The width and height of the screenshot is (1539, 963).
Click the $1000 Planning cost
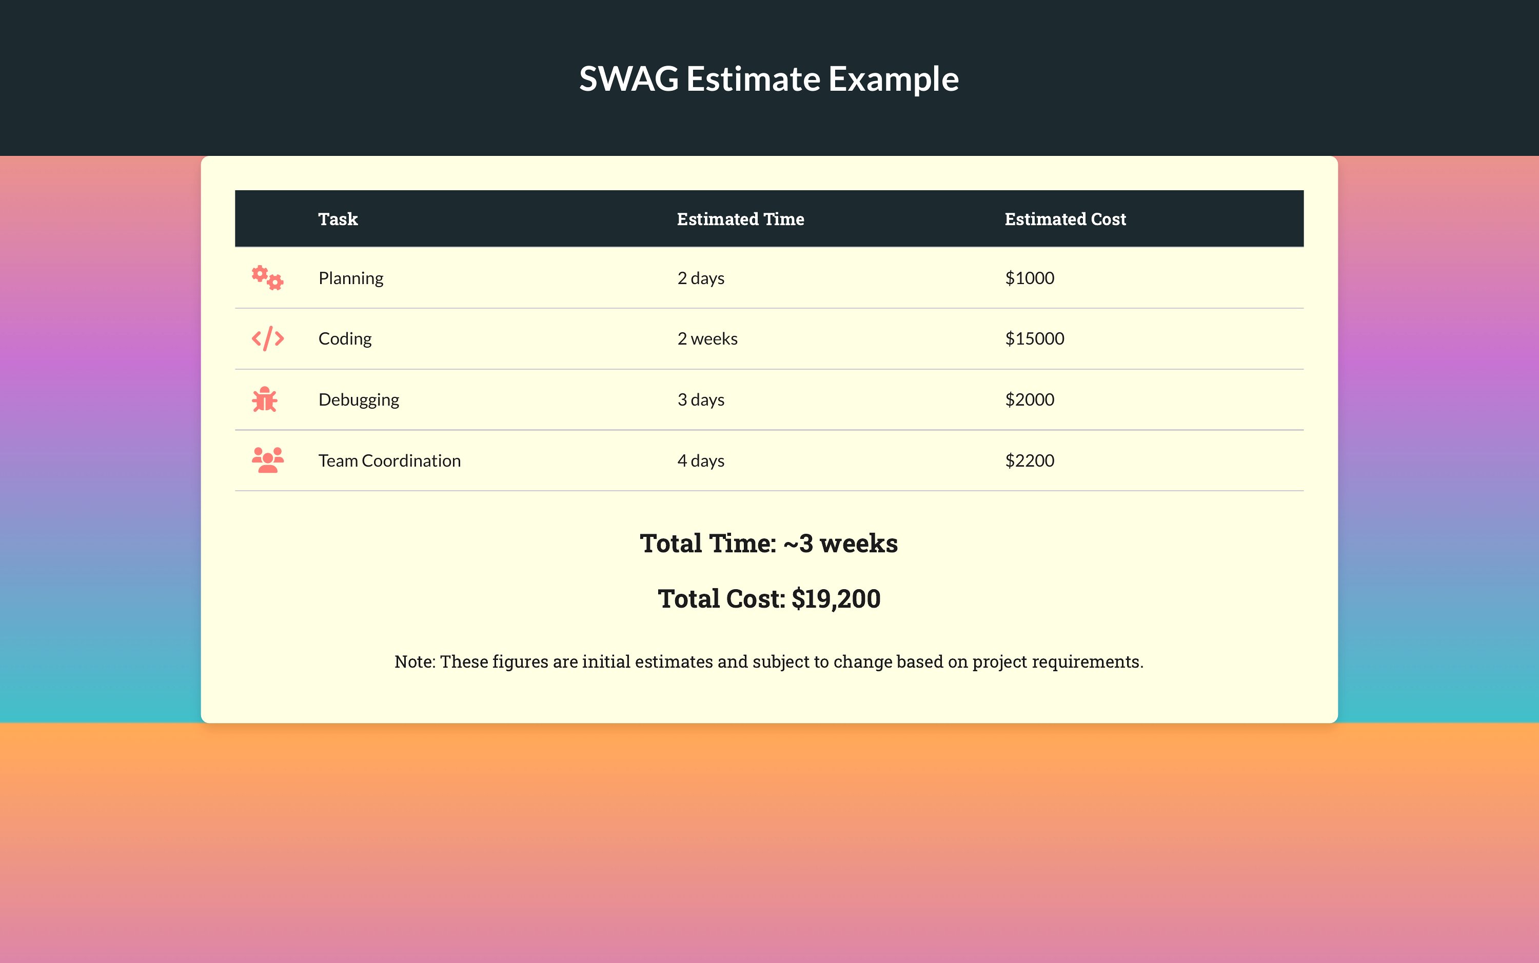1030,278
